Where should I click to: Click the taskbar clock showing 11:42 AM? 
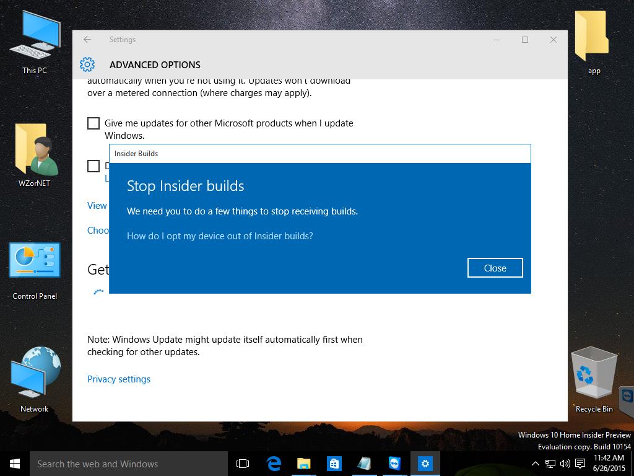pyautogui.click(x=608, y=463)
